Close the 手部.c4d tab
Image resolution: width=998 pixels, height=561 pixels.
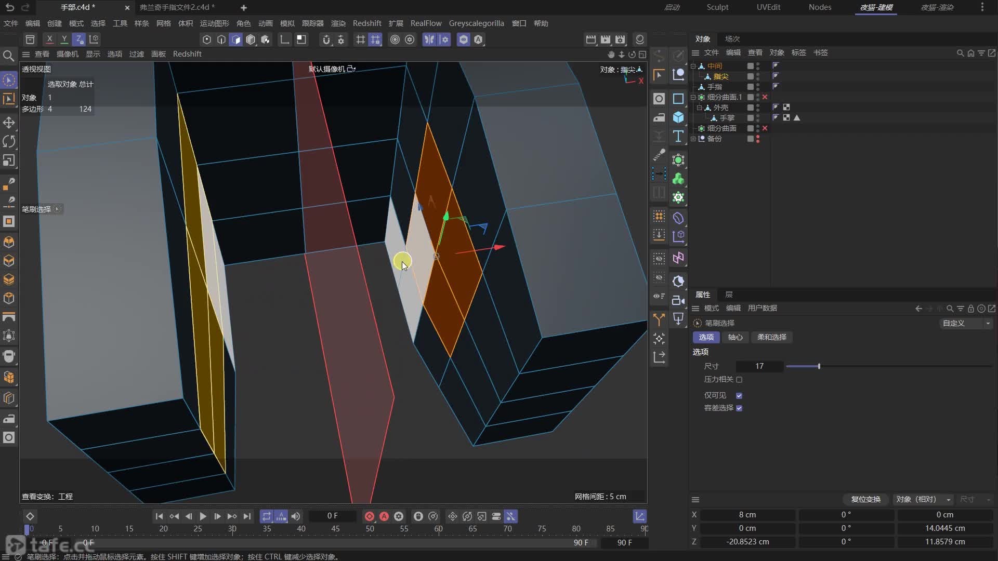[x=127, y=8]
